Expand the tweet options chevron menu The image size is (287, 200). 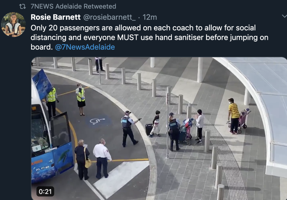coord(284,16)
